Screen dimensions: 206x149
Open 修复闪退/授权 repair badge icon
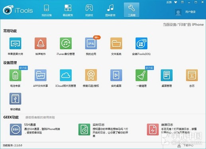(x=91, y=75)
